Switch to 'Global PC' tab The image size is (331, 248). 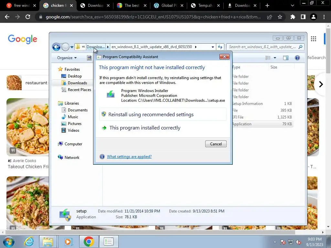pos(169,5)
